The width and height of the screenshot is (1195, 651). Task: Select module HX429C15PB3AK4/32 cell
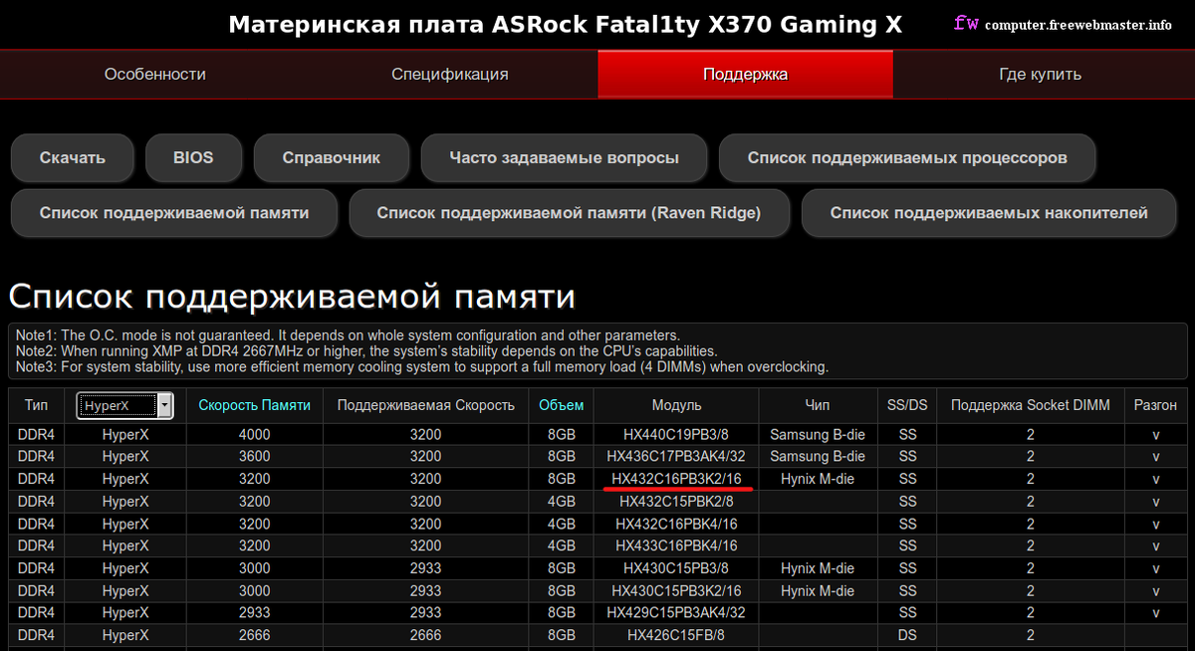coord(676,612)
